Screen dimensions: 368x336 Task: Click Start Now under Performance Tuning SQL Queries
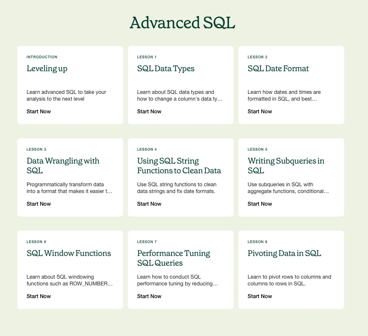tap(149, 296)
